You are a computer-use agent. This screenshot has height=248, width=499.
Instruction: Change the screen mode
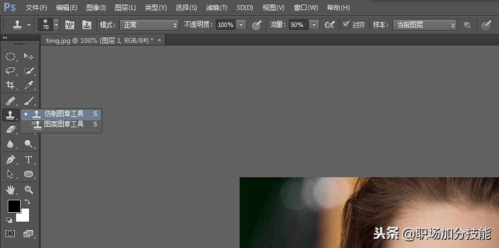pos(29,234)
